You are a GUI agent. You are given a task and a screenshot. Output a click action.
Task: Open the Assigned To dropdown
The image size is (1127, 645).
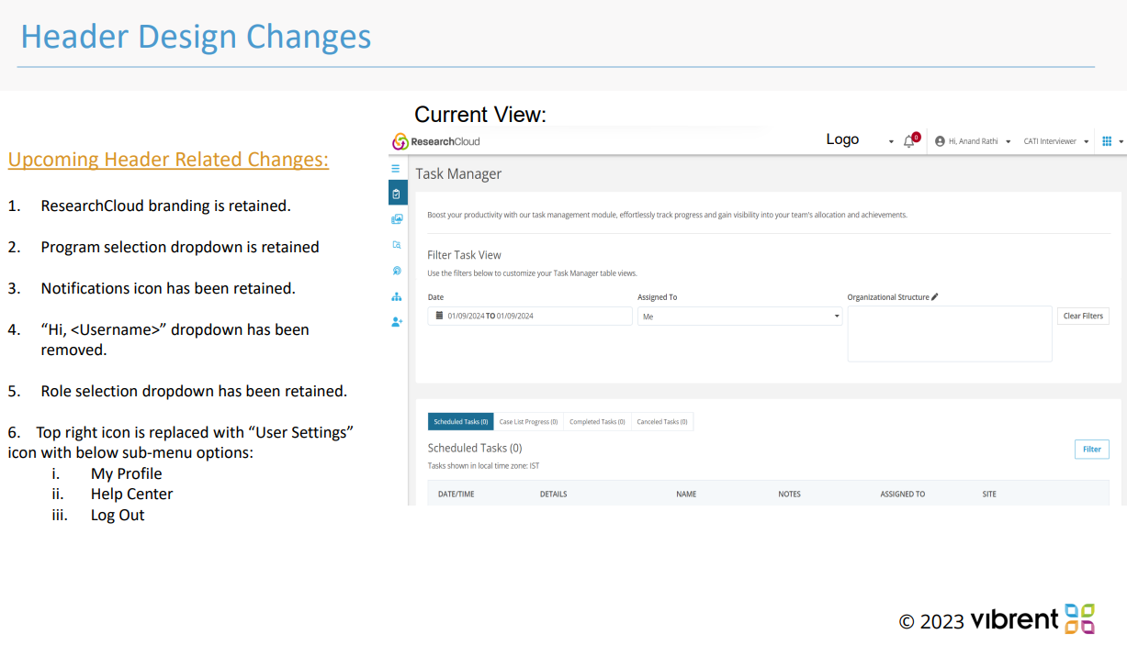pos(739,317)
